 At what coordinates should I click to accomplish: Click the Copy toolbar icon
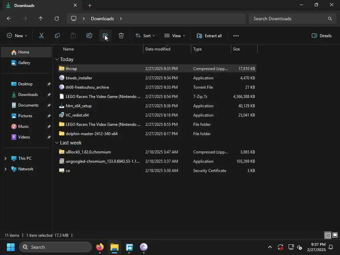(x=57, y=36)
